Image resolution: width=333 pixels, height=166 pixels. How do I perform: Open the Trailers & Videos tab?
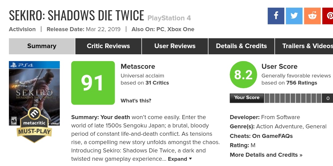(x=305, y=46)
